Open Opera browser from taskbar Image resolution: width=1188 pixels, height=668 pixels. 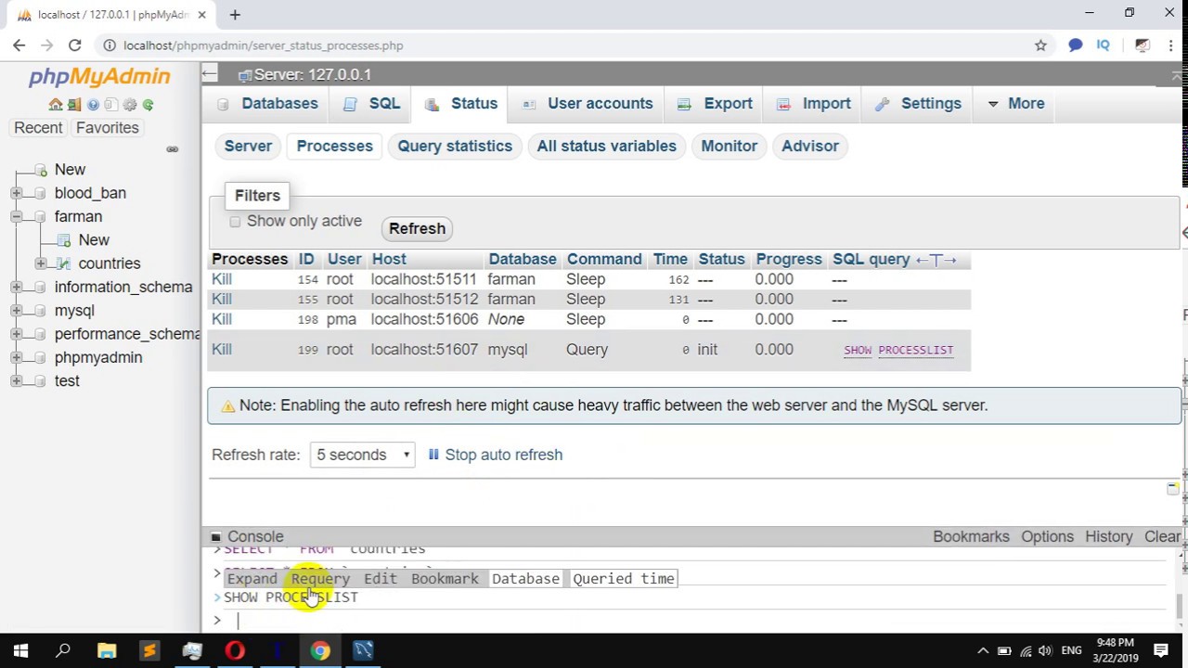point(235,650)
